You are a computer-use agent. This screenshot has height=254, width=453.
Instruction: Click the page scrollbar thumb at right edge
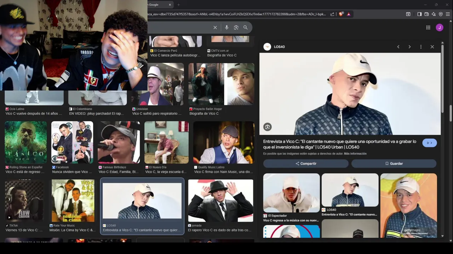(451, 113)
